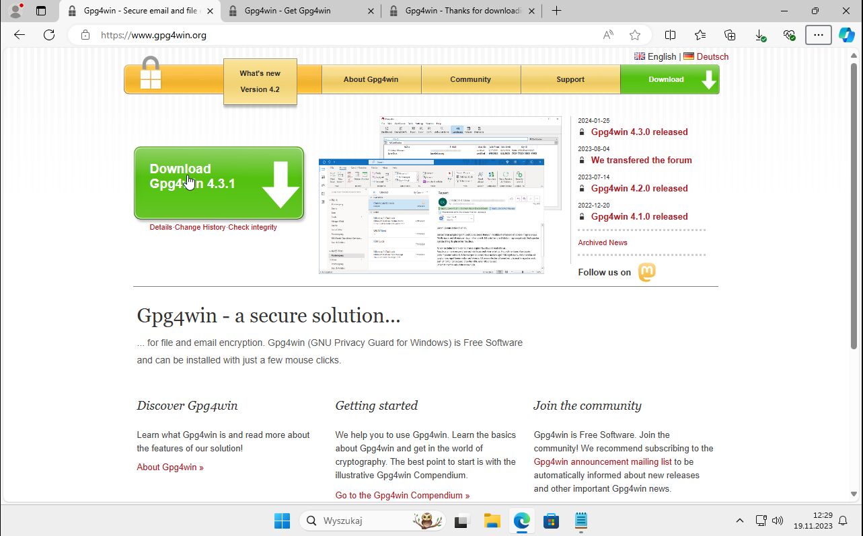Viewport: 863px width, 536px height.
Task: Refresh the current page
Action: pos(49,36)
